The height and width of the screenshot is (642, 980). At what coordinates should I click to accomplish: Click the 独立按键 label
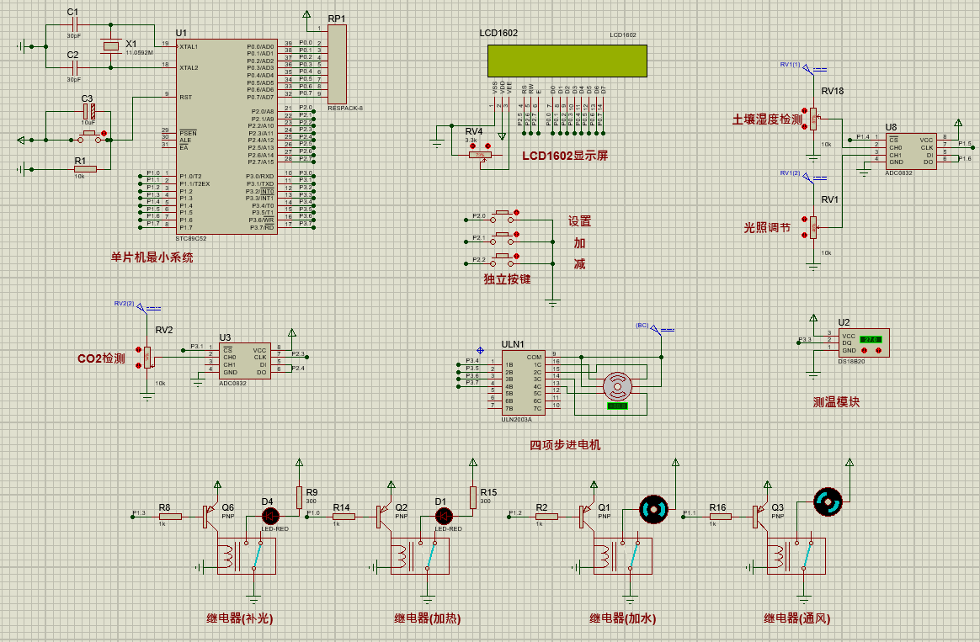tap(507, 279)
